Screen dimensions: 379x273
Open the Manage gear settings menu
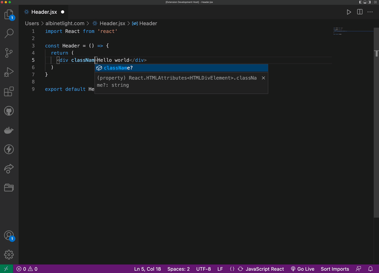9,255
